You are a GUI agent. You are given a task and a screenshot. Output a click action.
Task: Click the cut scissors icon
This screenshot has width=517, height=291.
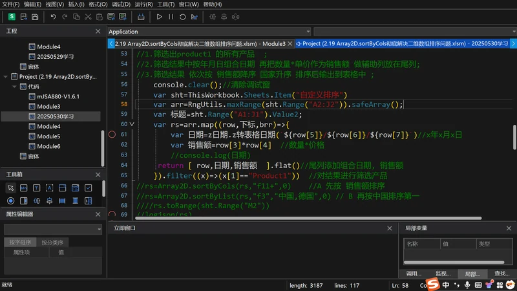coord(88,17)
